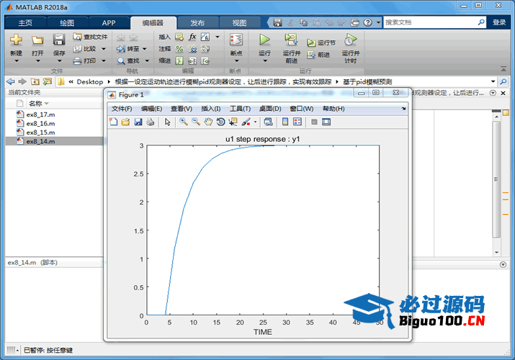
Task: Click the 查找文件 button
Action: [x=90, y=37]
